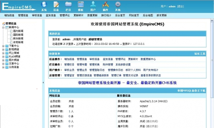Select 娱乐新闻 in the tree
The image size is (214, 128).
pyautogui.click(x=18, y=39)
